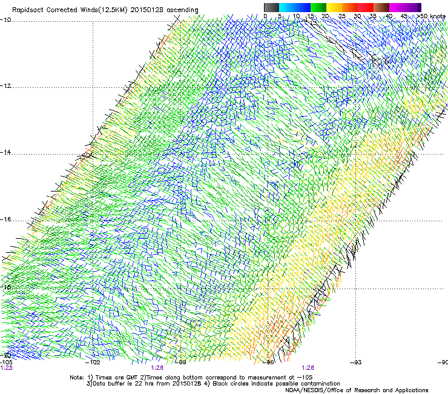Choose the magenta 40-45 knots color swatch
The height and width of the screenshot is (394, 448).
[x=397, y=7]
